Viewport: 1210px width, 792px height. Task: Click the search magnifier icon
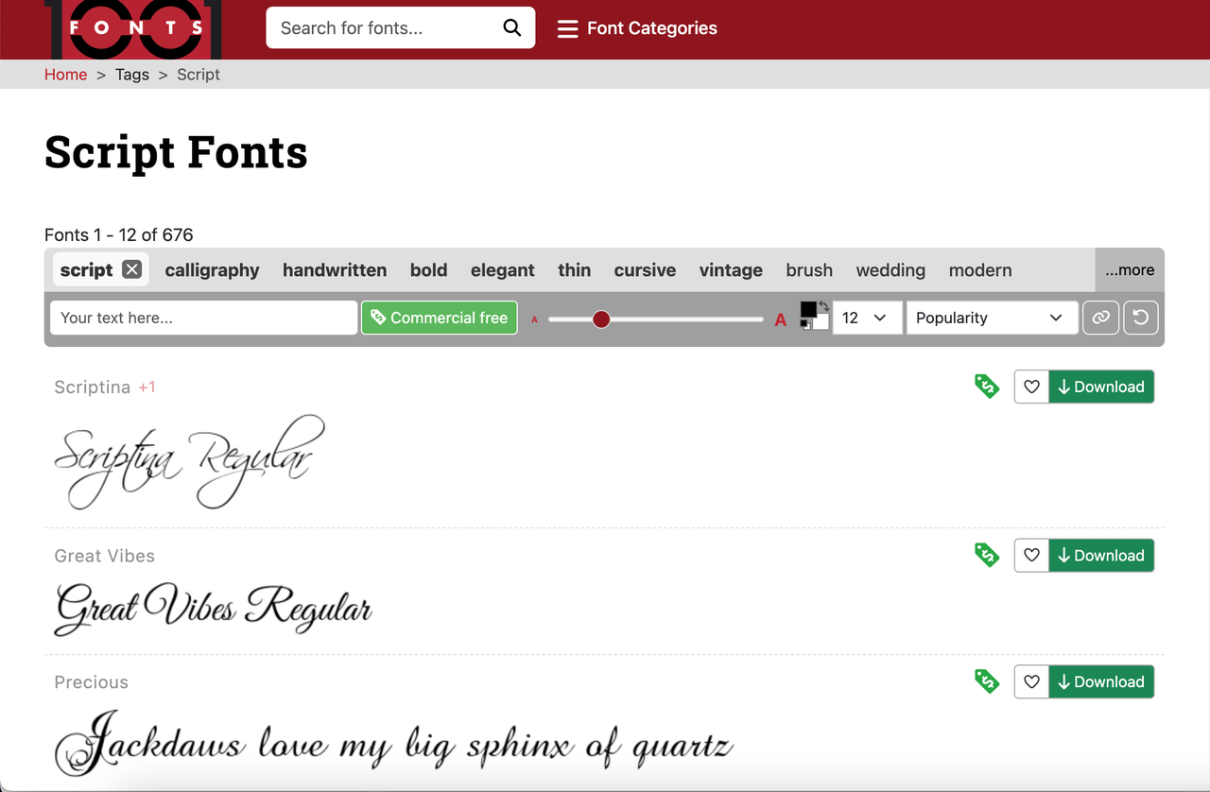[x=511, y=28]
